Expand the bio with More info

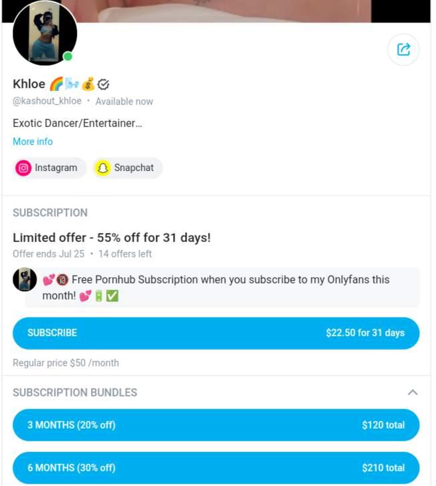[33, 142]
